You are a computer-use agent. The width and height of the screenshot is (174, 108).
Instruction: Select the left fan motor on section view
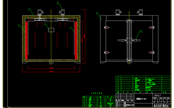click(40, 12)
